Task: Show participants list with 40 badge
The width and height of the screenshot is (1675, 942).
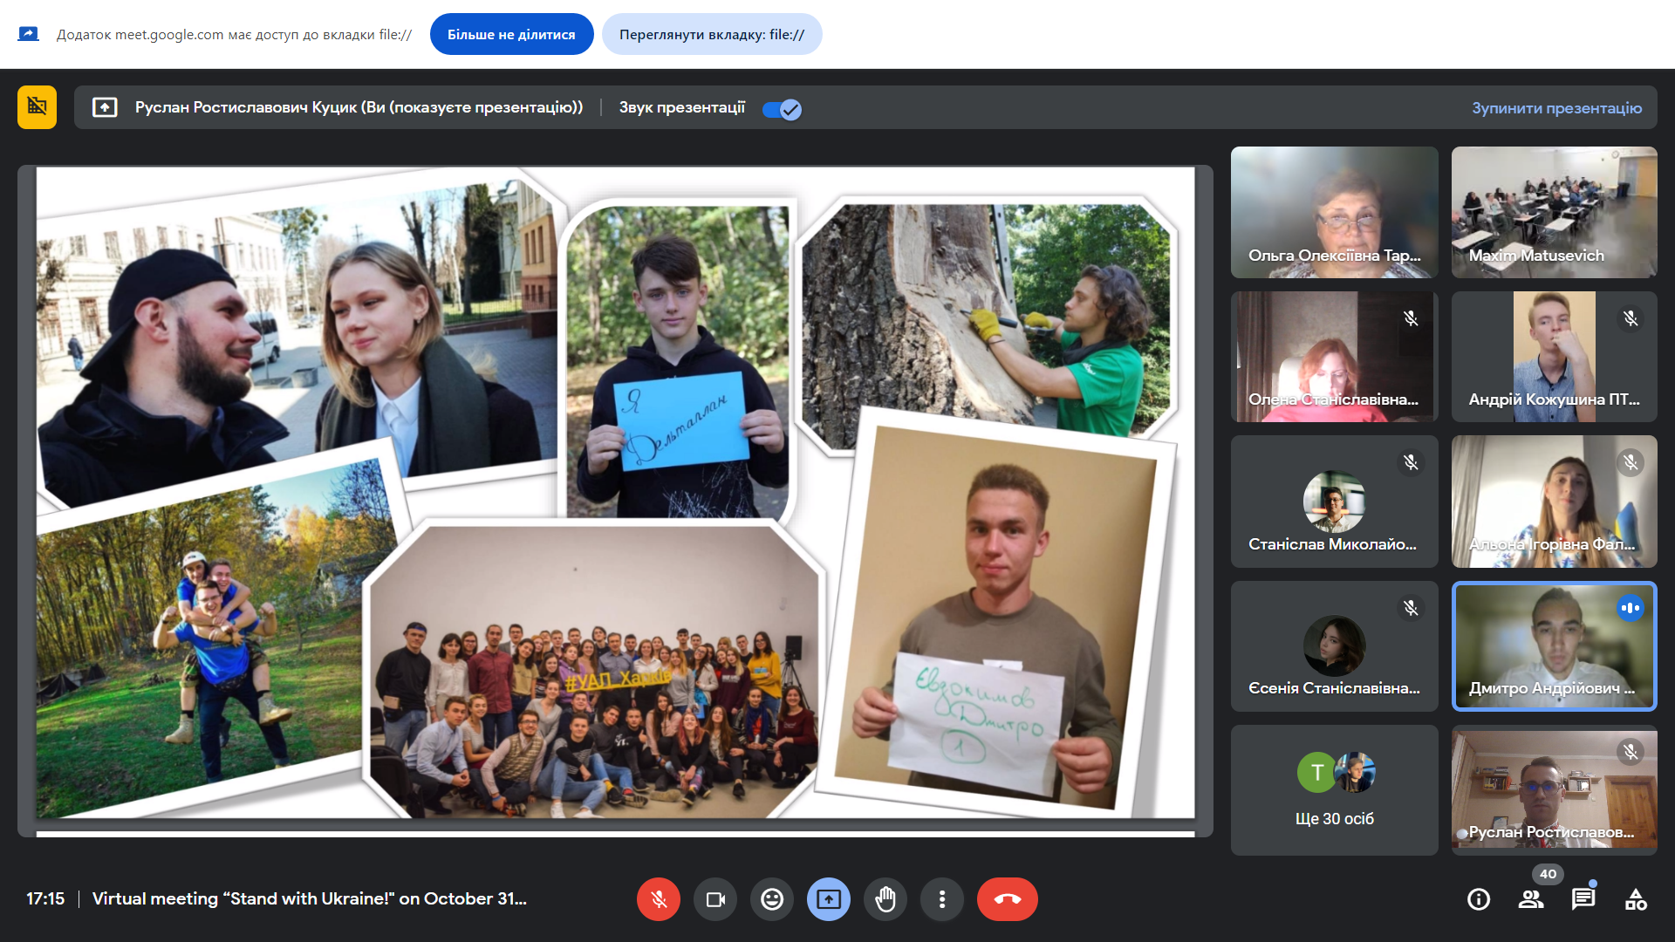Action: (1531, 899)
